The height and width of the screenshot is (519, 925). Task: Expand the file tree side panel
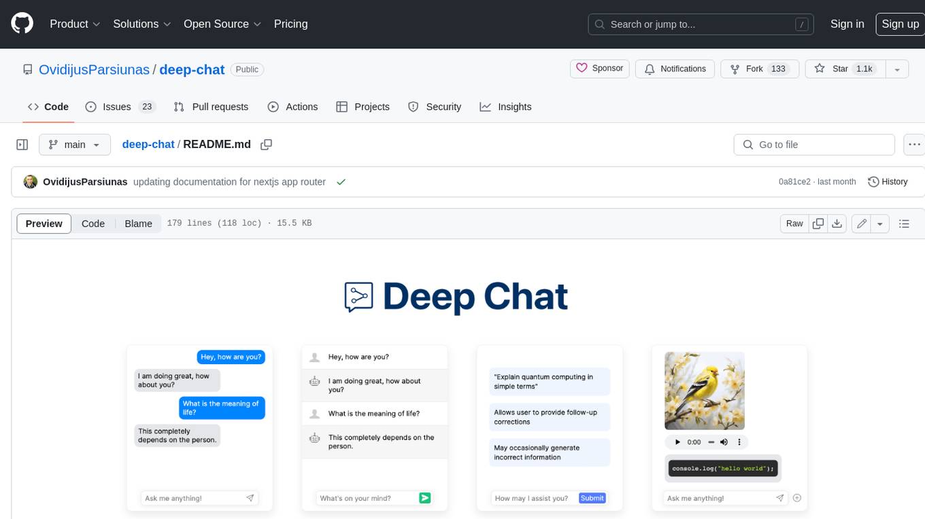(x=22, y=145)
